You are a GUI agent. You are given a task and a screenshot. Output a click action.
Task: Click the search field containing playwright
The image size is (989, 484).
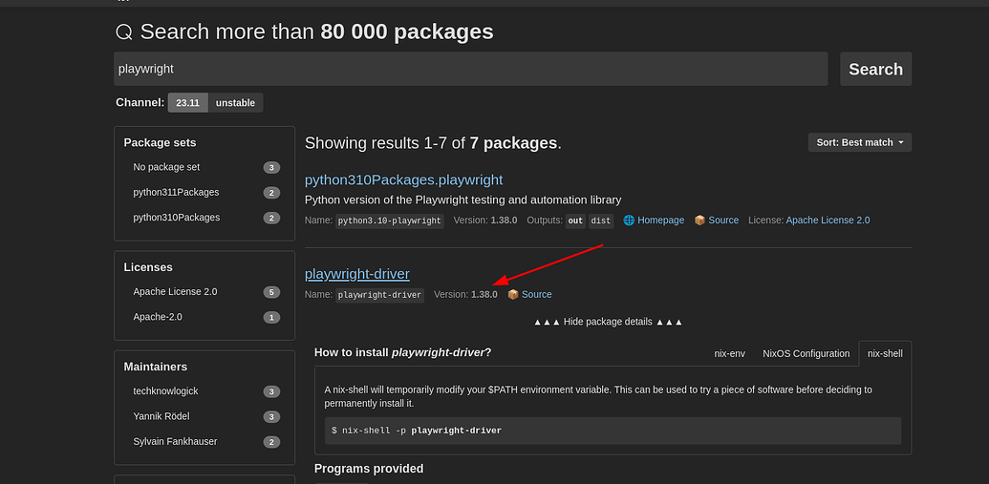coord(470,69)
